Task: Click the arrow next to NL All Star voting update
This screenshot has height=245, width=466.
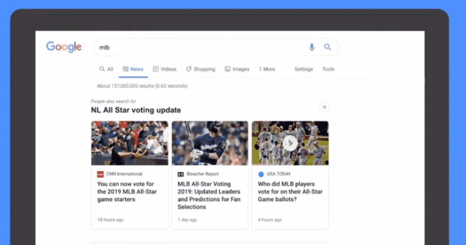Action: (x=324, y=107)
